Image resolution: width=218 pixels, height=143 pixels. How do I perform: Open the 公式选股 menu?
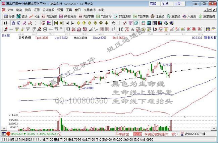pyautogui.click(x=48, y=10)
